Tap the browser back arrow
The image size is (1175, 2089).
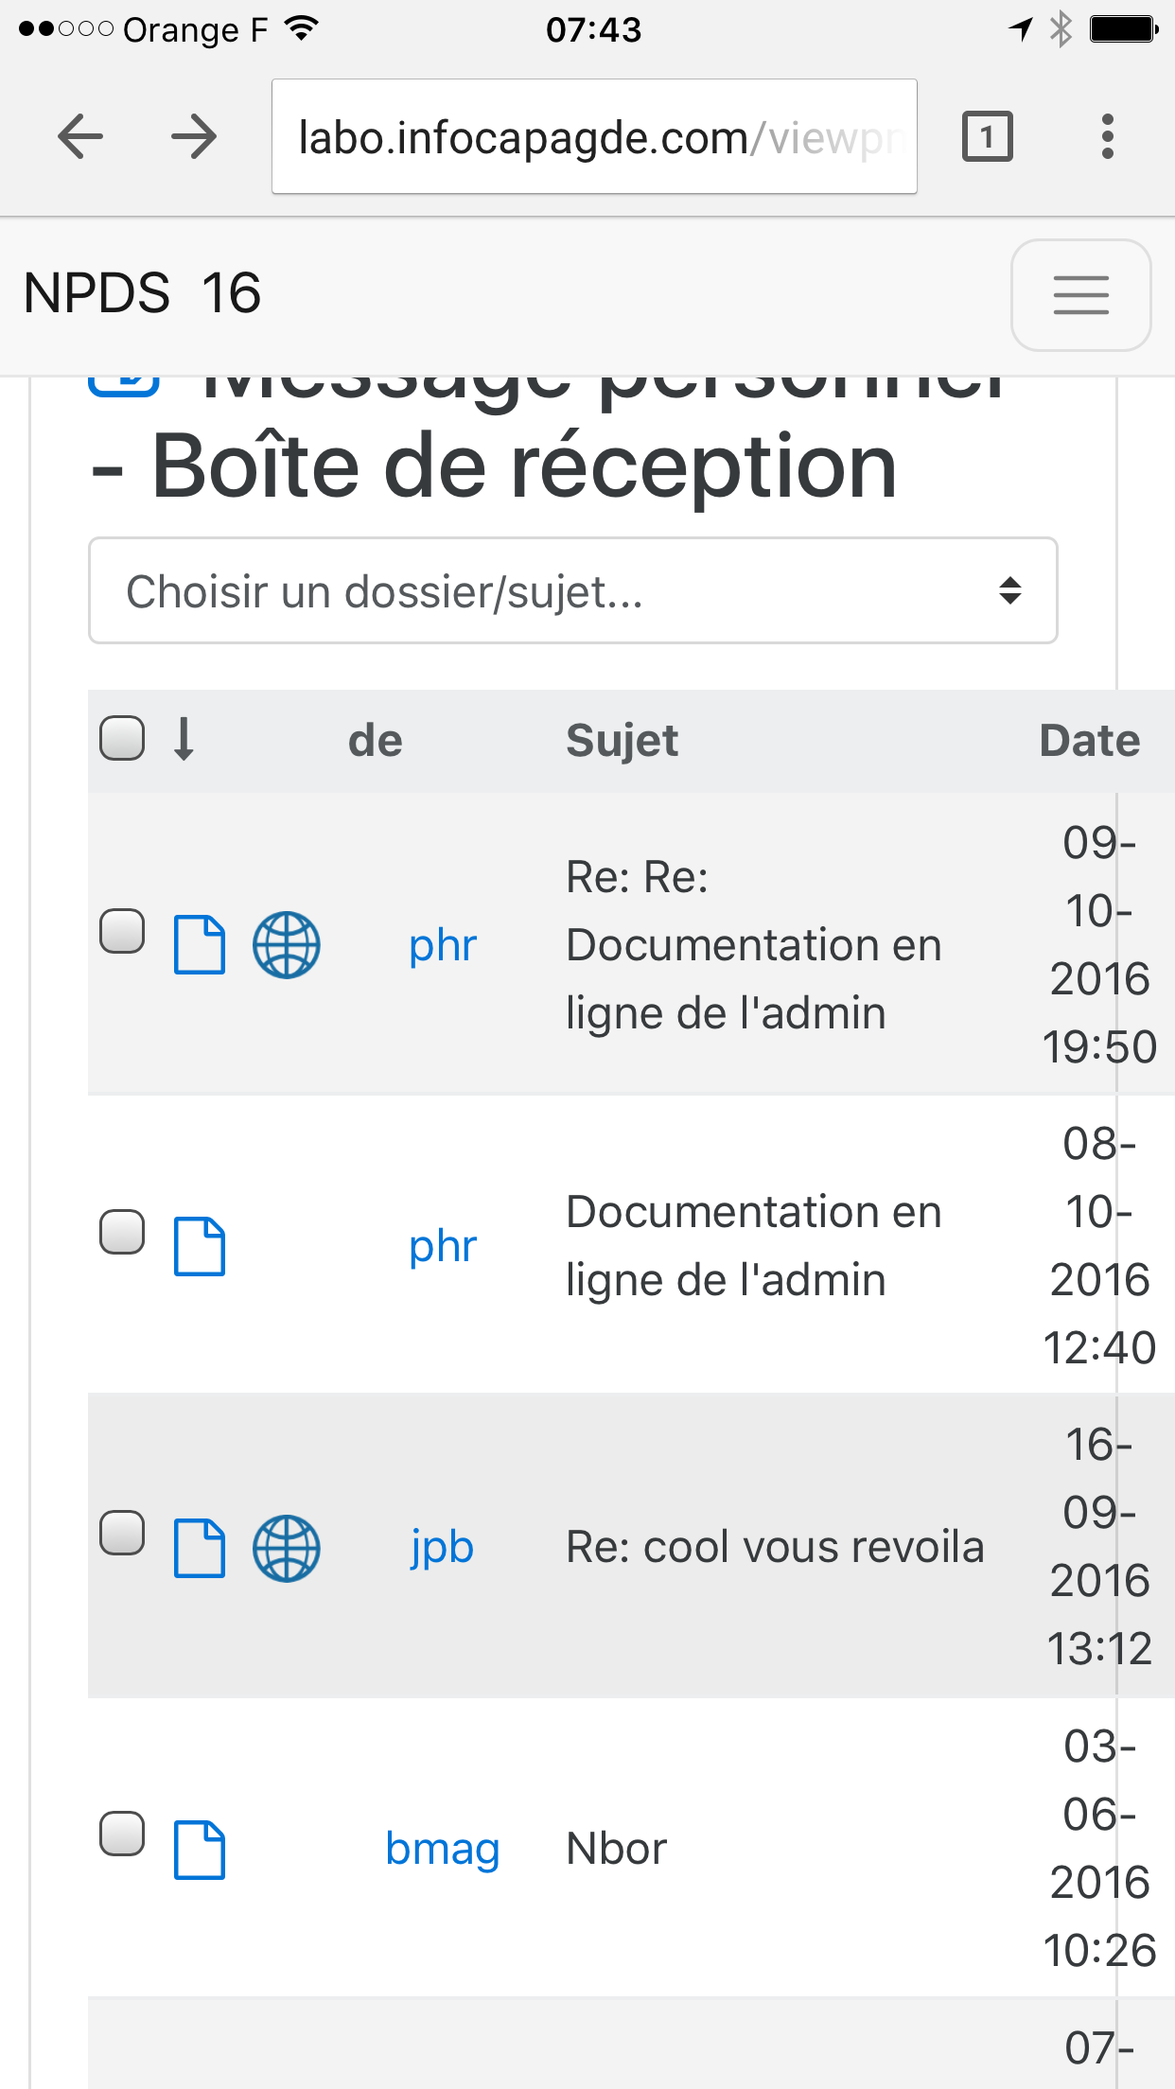coord(80,137)
